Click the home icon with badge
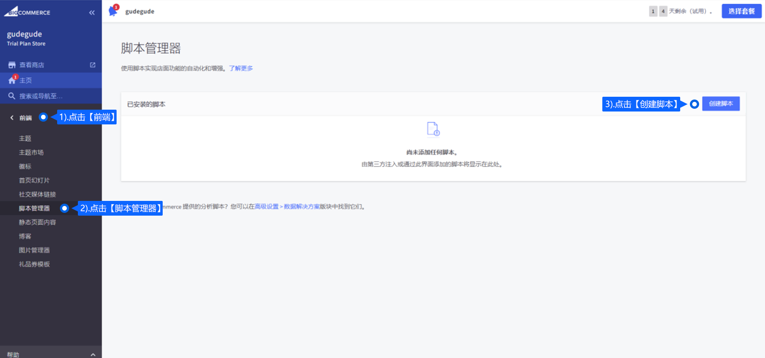Screen dimensions: 765x358 (12, 80)
